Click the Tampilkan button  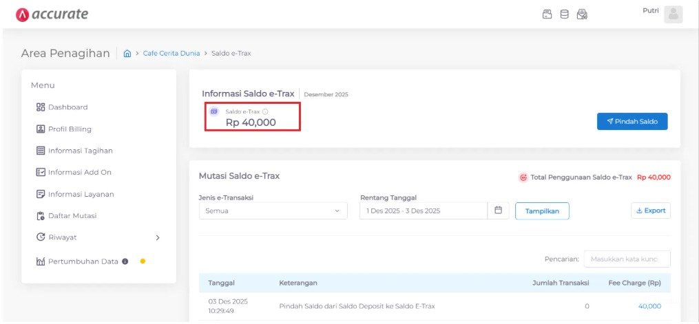point(542,211)
